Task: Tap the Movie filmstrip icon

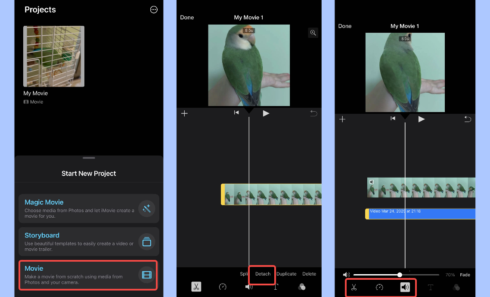Action: click(146, 275)
